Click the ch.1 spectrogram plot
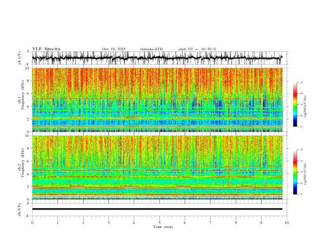The width and height of the screenshot is (323, 250). tap(157, 100)
